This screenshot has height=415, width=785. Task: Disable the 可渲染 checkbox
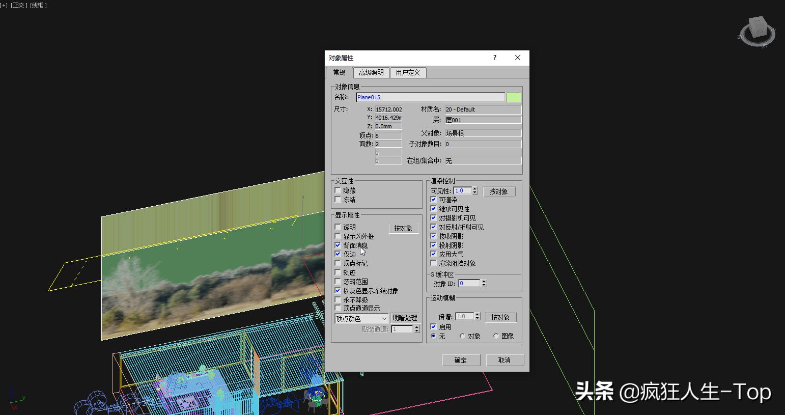pyautogui.click(x=434, y=200)
